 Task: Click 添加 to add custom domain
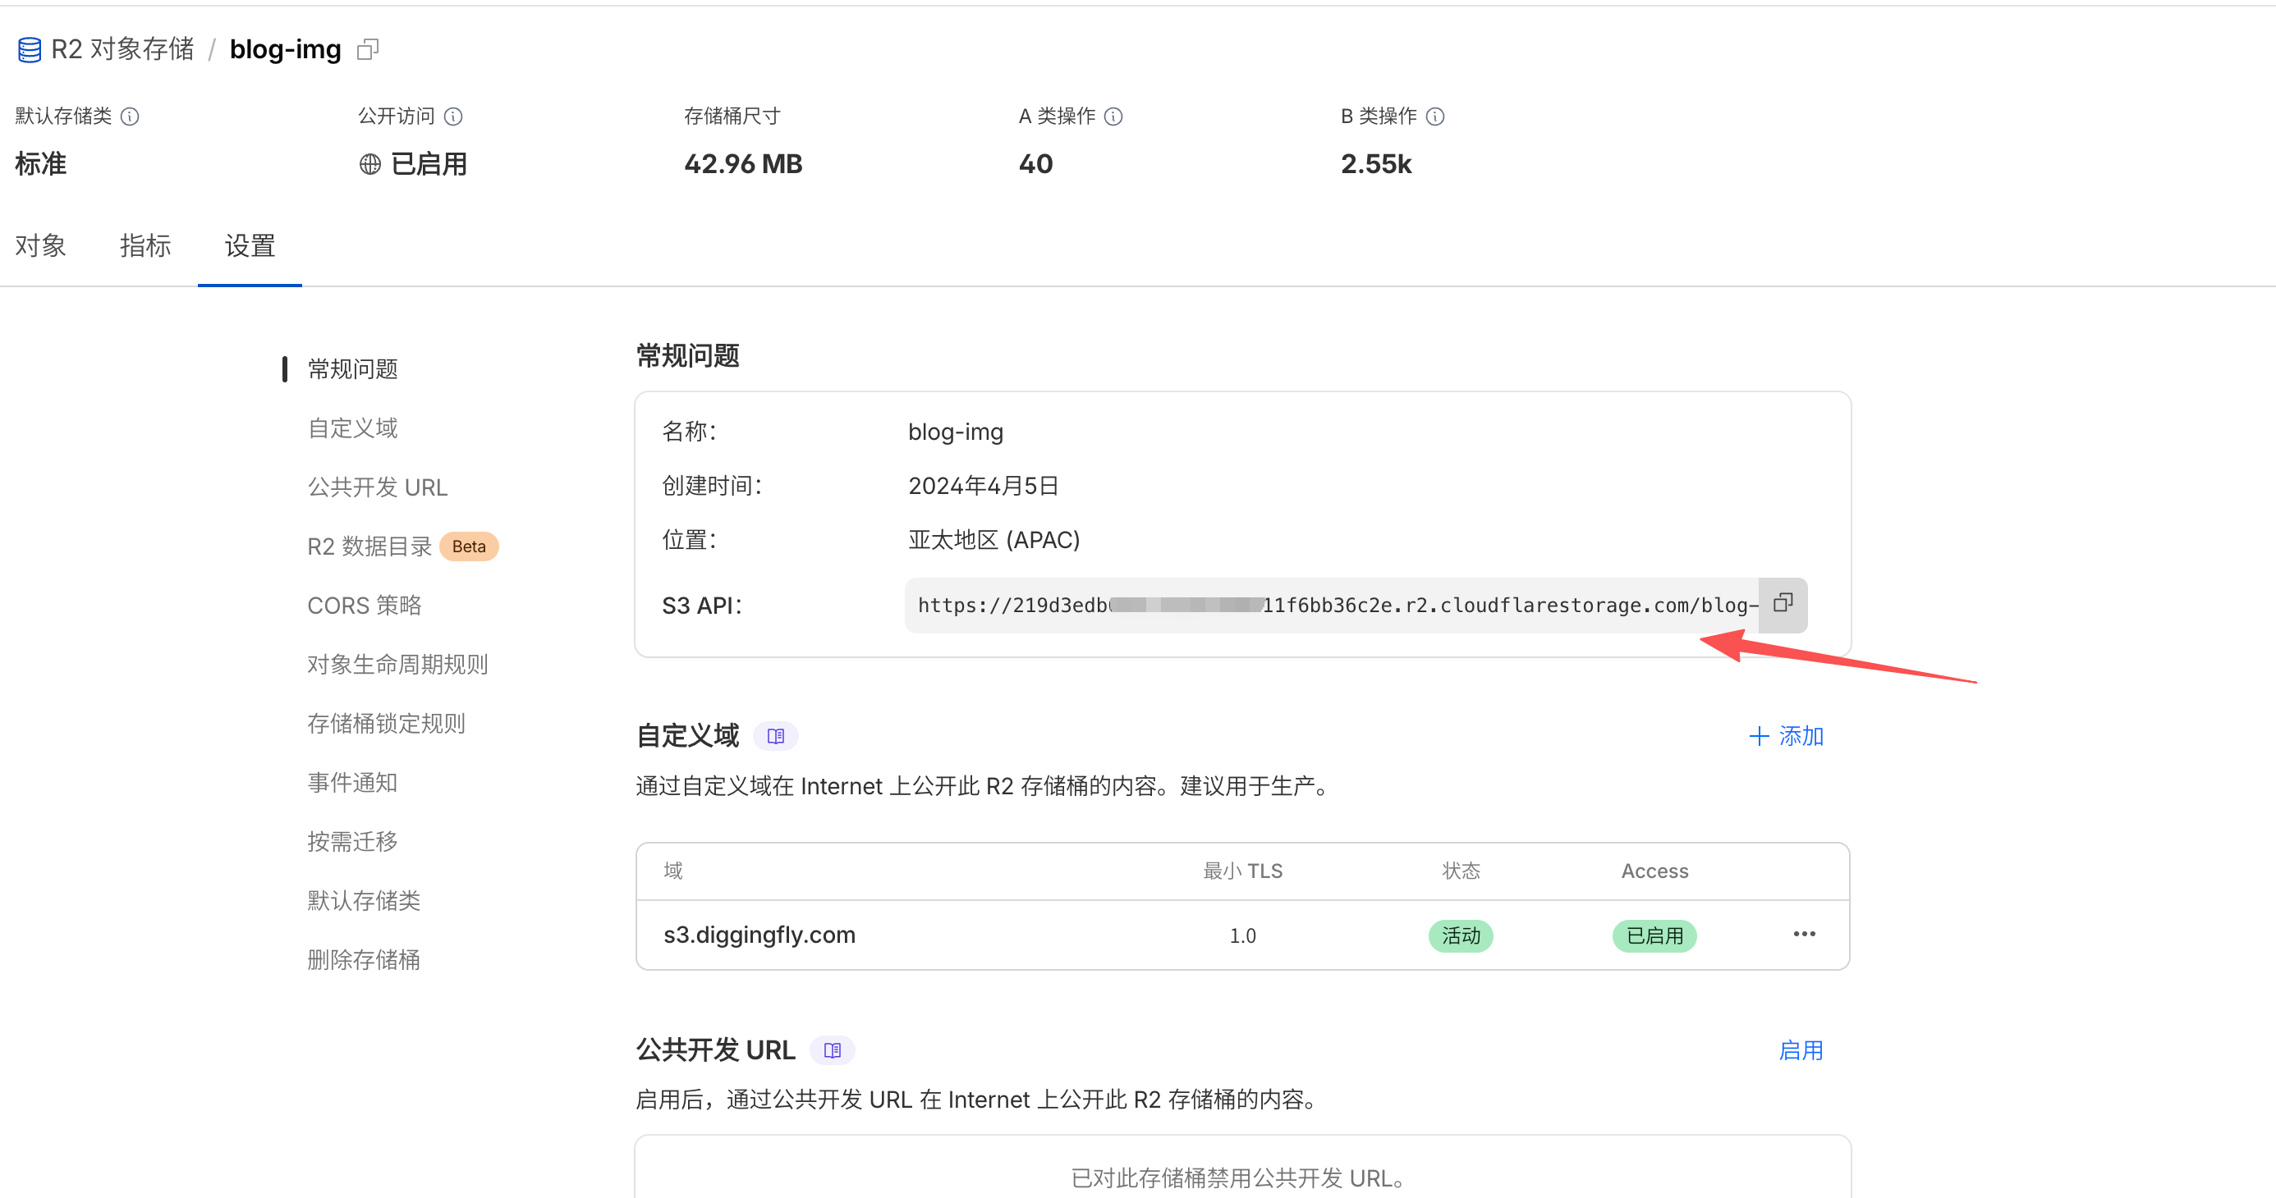click(x=1787, y=735)
